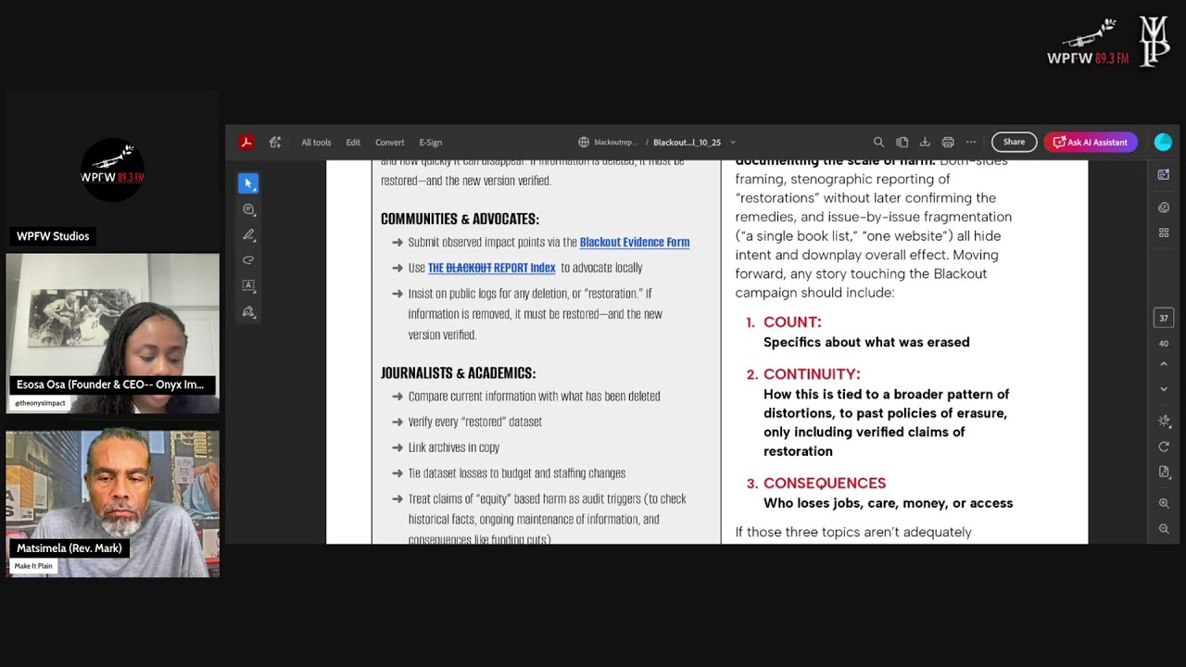The image size is (1186, 667).
Task: Click the Share button
Action: [x=1014, y=143]
